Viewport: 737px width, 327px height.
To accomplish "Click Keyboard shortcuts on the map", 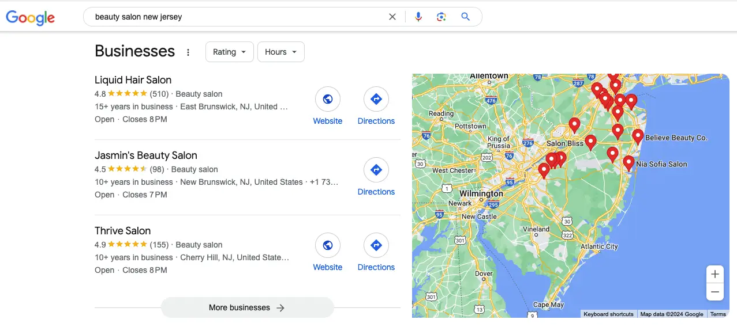I will (608, 314).
